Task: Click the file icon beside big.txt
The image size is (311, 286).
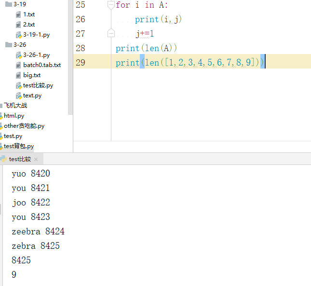Action: click(x=18, y=75)
